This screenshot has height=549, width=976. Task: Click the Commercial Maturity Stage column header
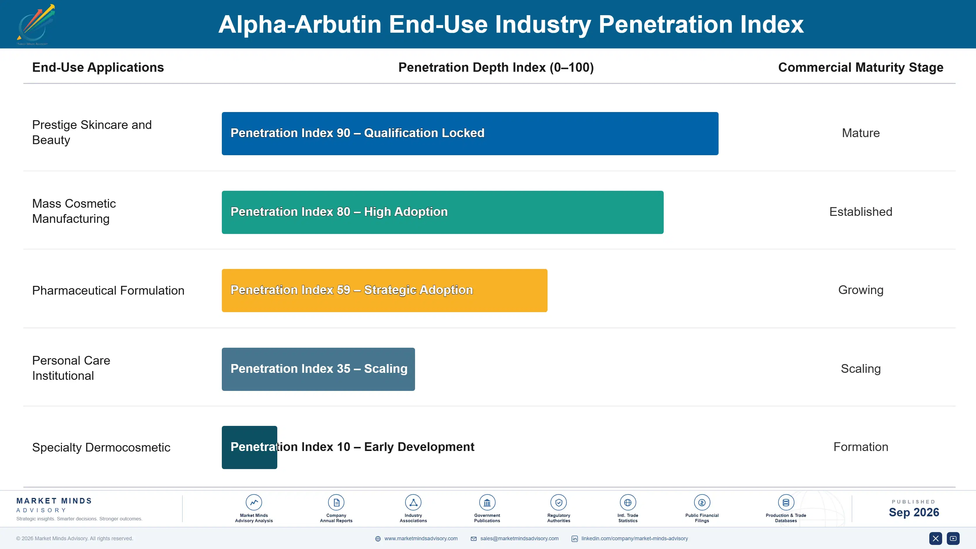(860, 67)
